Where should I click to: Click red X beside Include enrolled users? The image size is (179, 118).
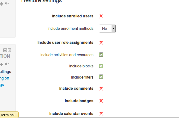coord(101,16)
